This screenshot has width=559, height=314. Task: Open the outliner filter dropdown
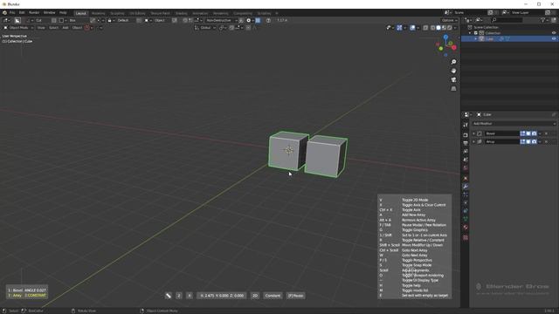point(544,20)
